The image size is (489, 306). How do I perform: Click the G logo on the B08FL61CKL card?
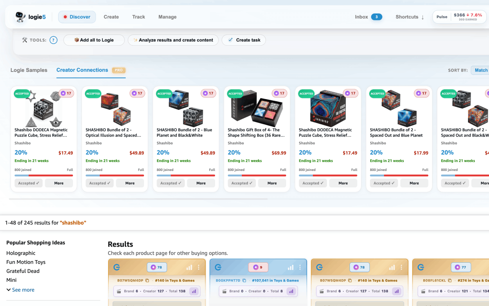click(x=421, y=267)
